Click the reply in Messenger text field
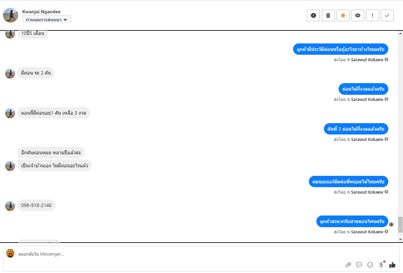 [171, 254]
